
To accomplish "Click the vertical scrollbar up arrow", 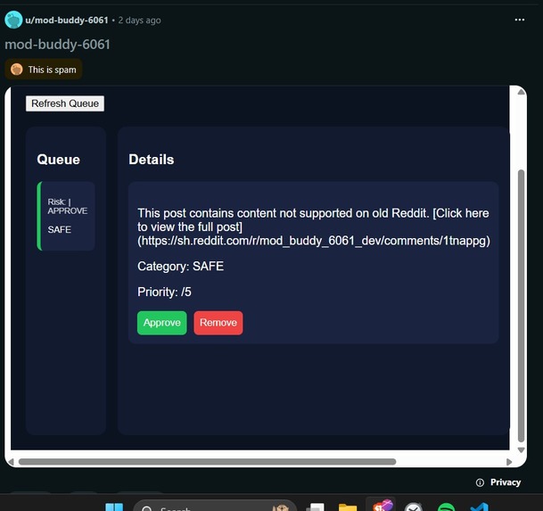I will [522, 92].
